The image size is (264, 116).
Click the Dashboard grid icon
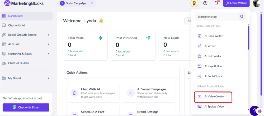(x=4, y=16)
